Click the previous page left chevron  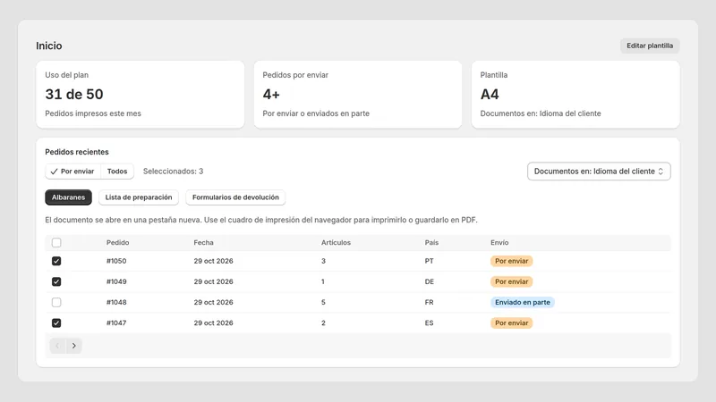(57, 346)
